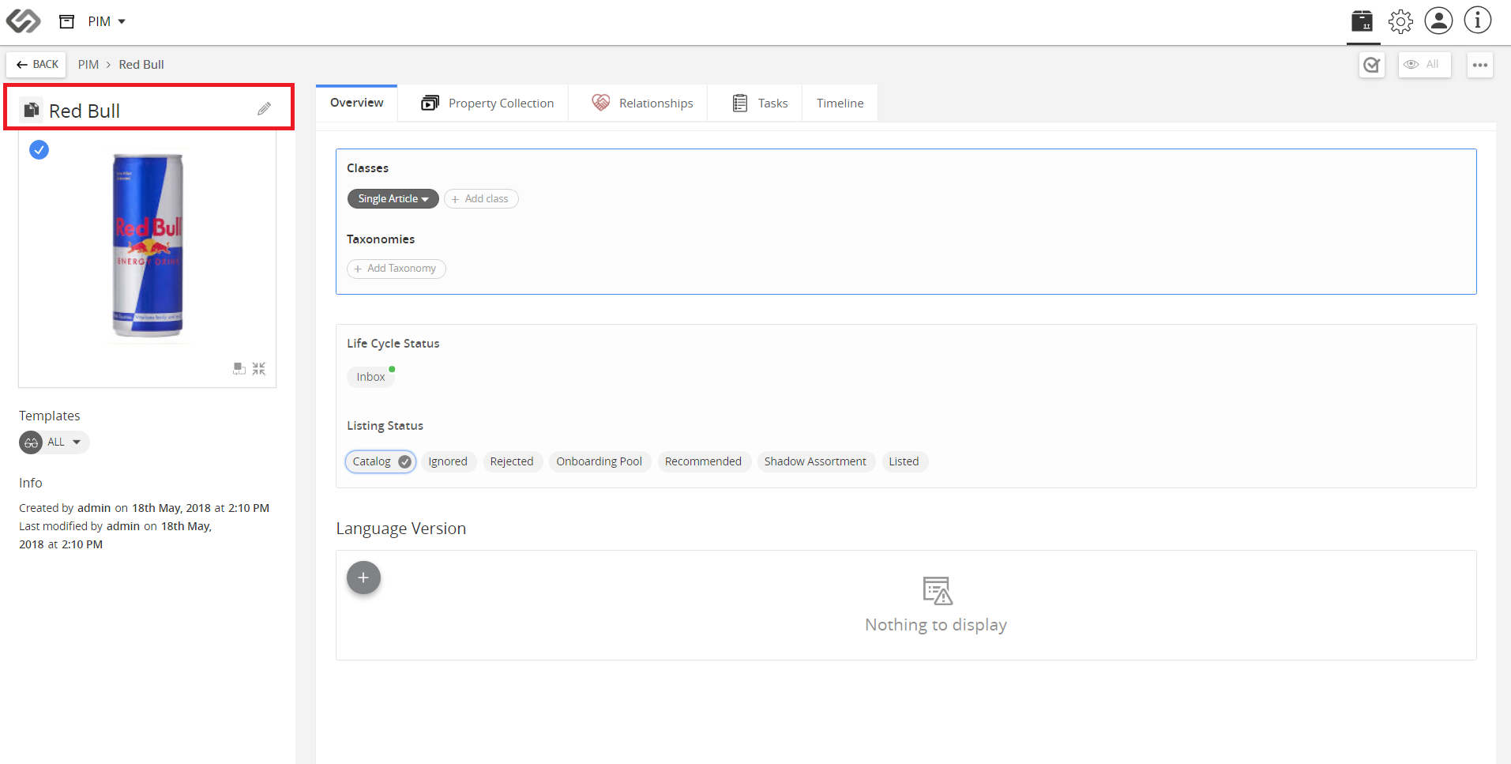1511x764 pixels.
Task: Click the image gallery switch icon
Action: click(x=239, y=369)
